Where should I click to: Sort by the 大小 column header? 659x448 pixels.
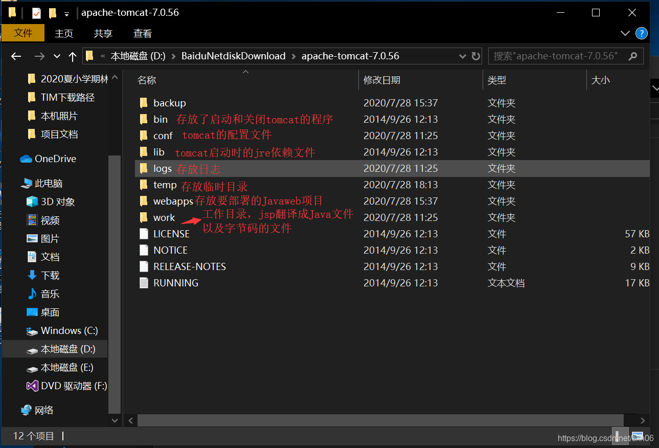point(601,80)
